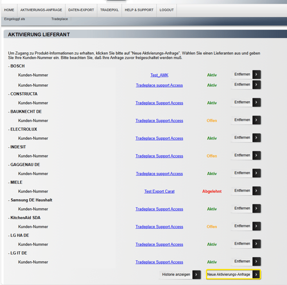Open the Test_AMK link under BOSCH
The image size is (287, 285).
pyautogui.click(x=159, y=75)
